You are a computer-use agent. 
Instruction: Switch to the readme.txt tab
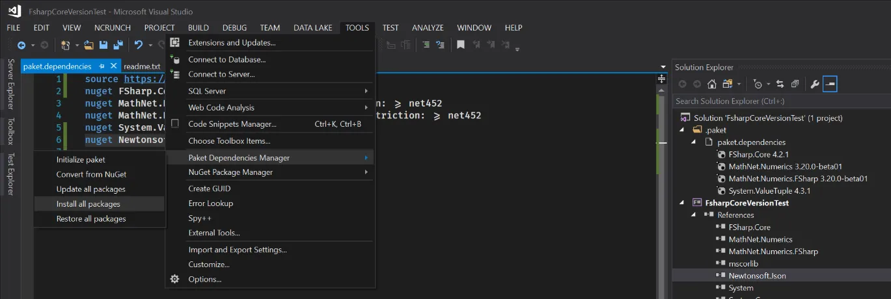[x=143, y=66]
